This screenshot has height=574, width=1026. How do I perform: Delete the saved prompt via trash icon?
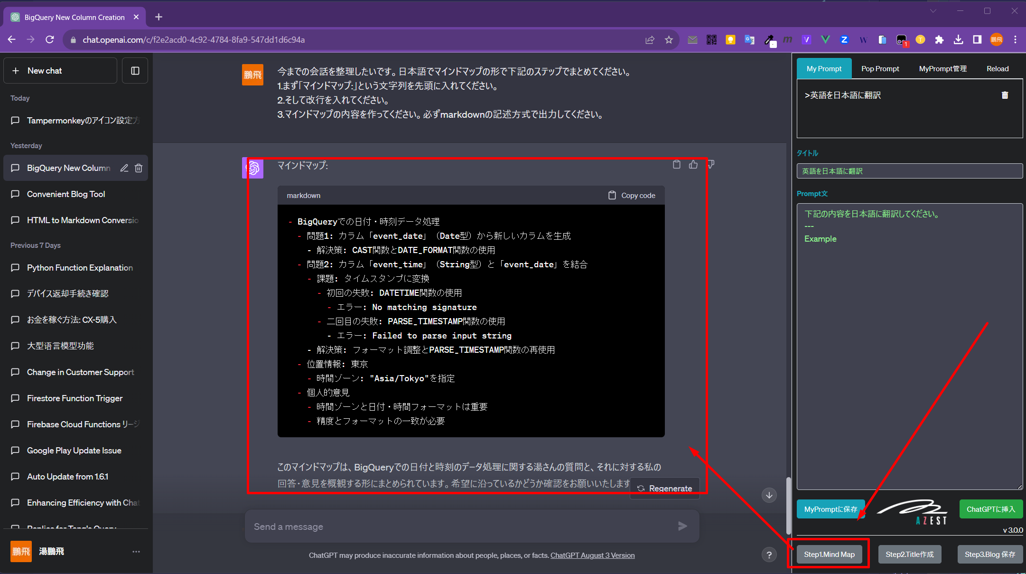click(x=1005, y=95)
